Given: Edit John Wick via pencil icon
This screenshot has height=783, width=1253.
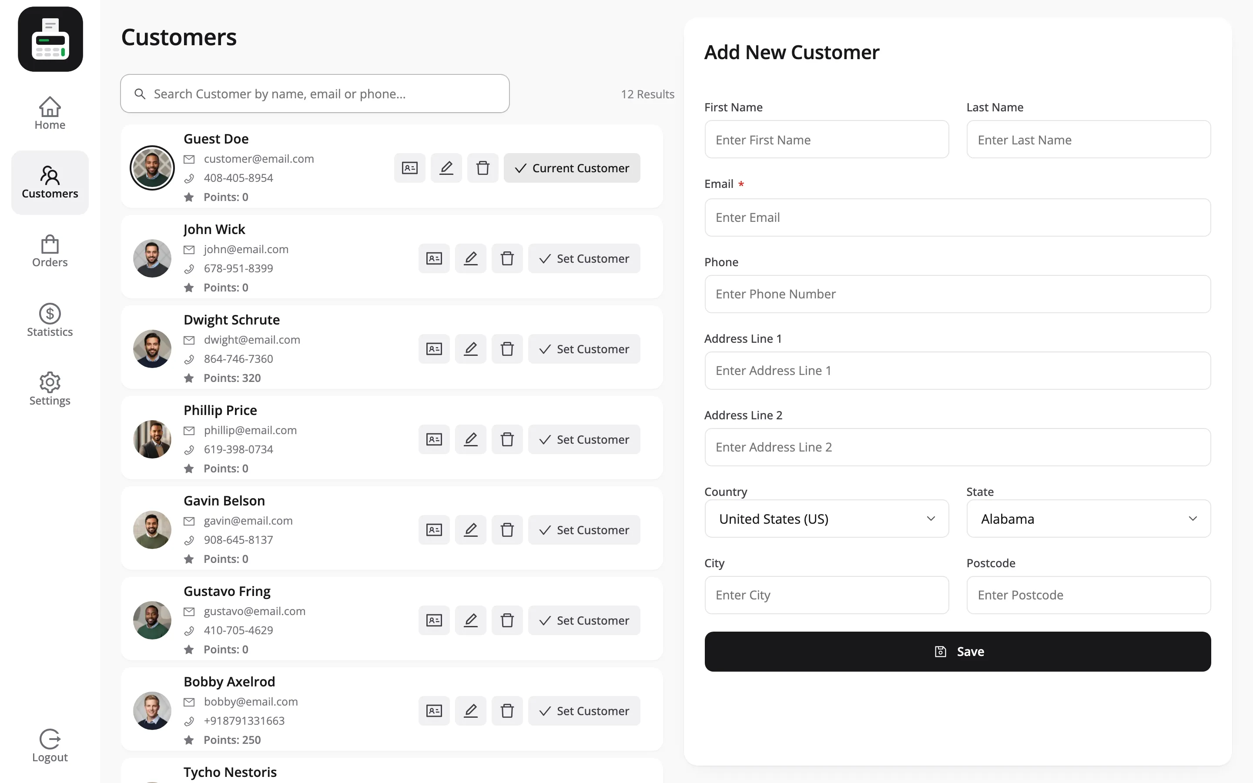Looking at the screenshot, I should 471,258.
